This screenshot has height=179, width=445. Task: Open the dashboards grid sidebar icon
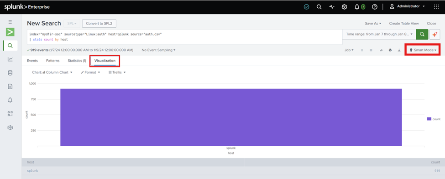10,113
